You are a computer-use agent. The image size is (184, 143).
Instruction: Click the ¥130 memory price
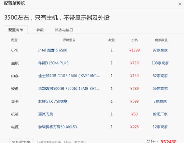tap(135, 76)
